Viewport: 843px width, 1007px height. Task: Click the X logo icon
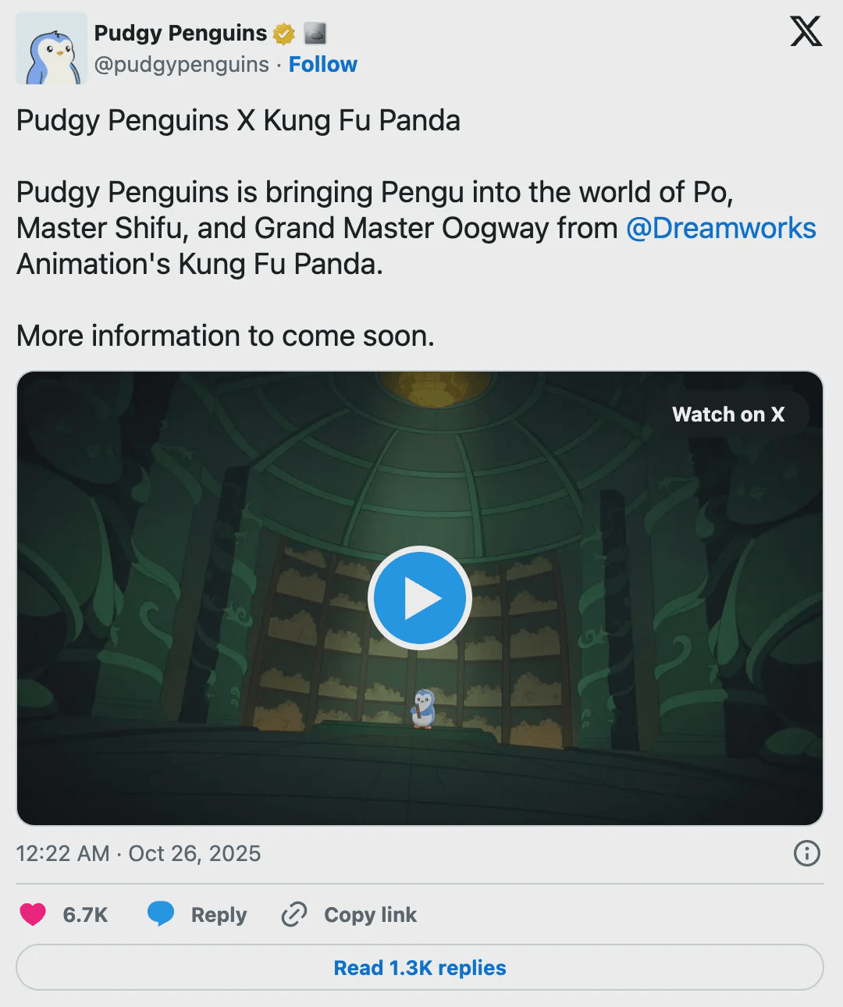point(806,33)
